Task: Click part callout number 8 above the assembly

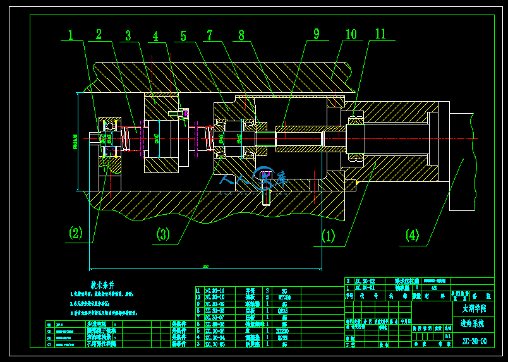Action: (x=241, y=35)
